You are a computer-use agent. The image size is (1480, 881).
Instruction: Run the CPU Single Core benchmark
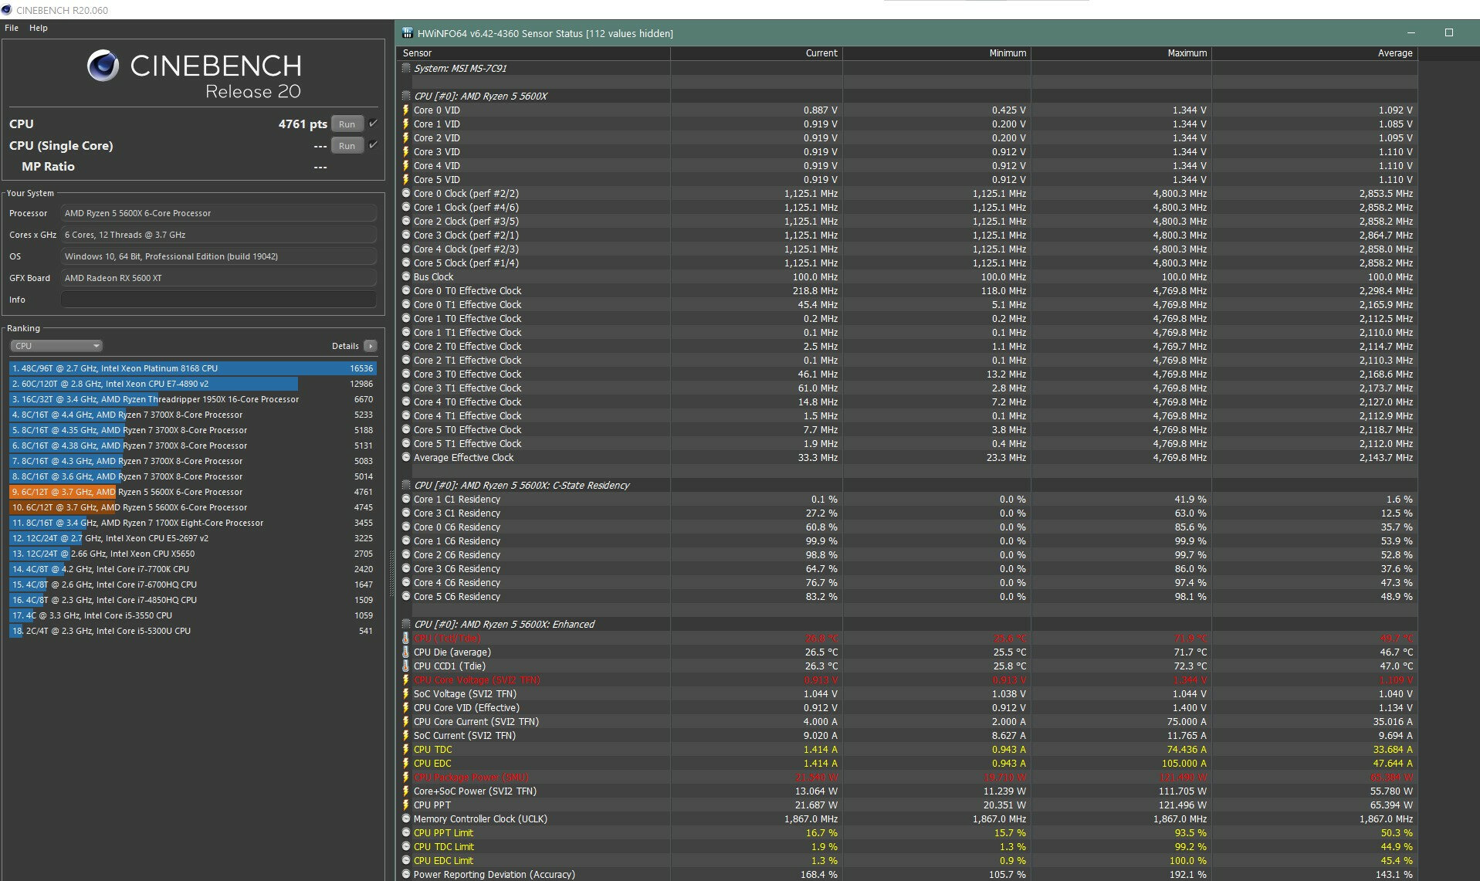(347, 146)
